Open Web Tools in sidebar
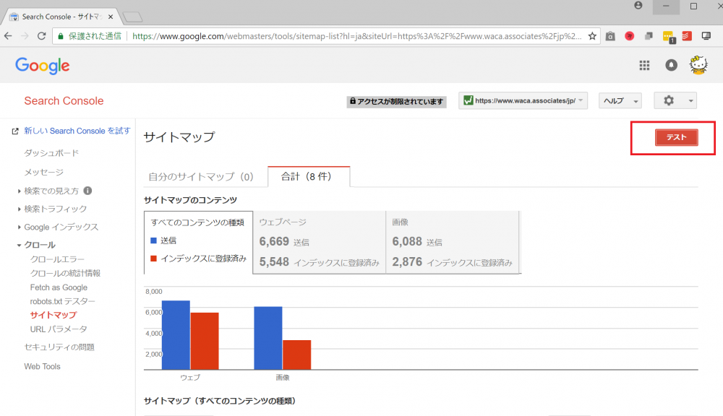The height and width of the screenshot is (416, 723). 42,366
